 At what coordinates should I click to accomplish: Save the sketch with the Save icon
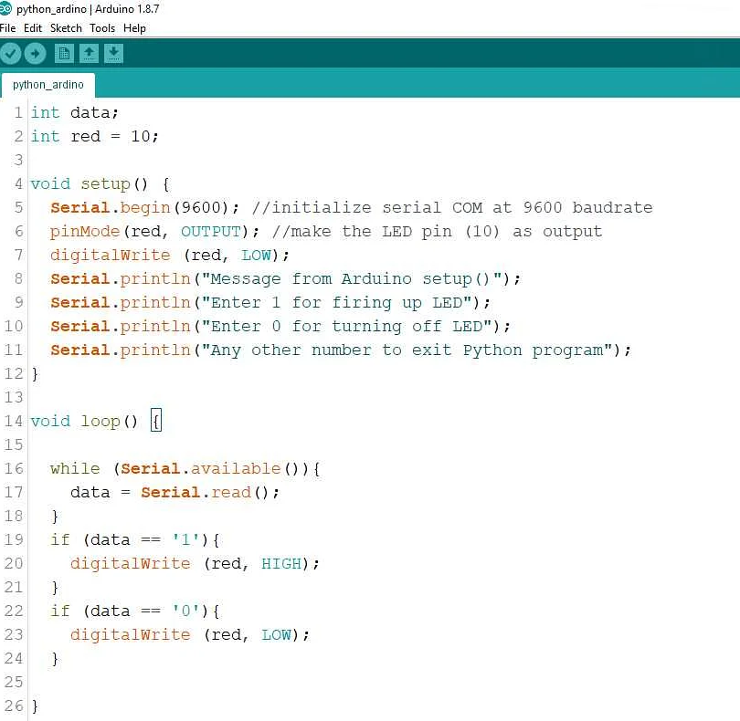click(113, 53)
